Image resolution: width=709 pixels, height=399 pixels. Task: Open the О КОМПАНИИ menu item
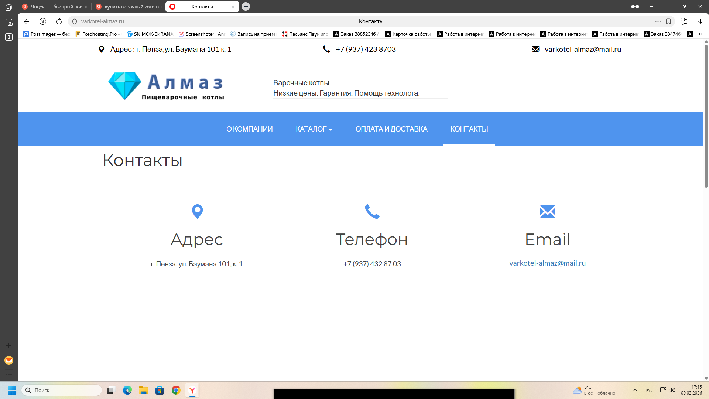249,129
